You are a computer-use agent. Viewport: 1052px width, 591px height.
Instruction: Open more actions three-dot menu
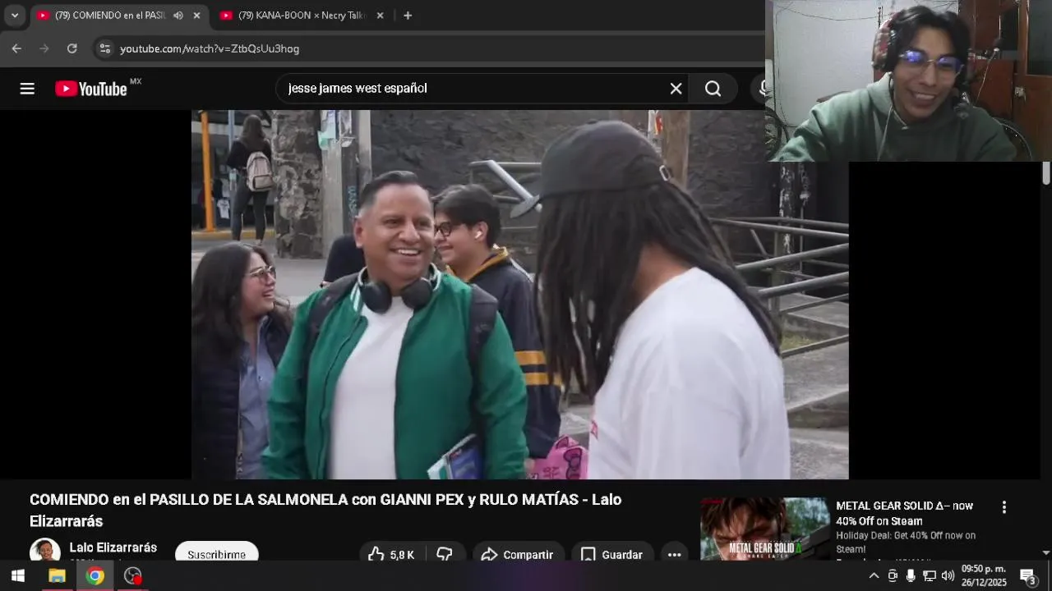pos(674,555)
